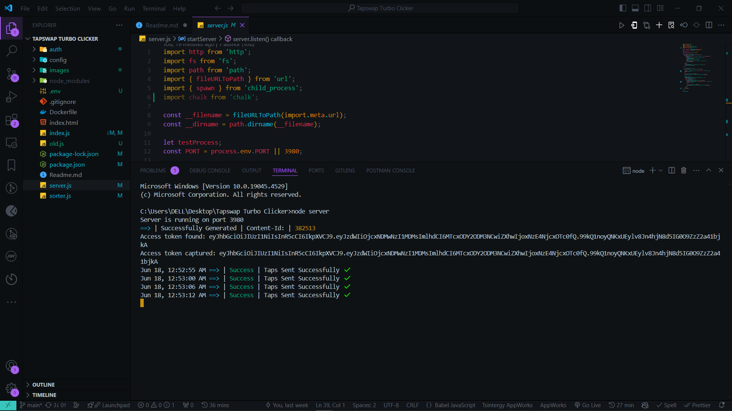
Task: Open the new terminal launch profile dropdown
Action: click(x=661, y=170)
